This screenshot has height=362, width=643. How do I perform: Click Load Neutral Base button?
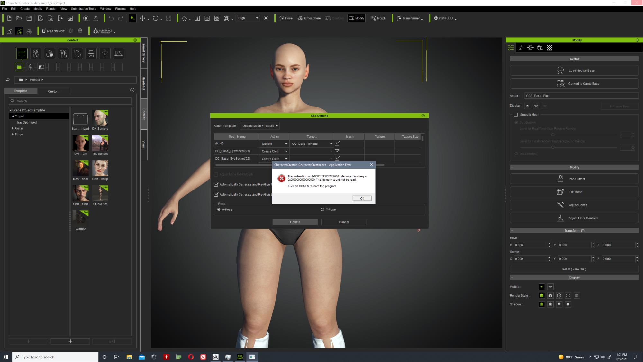[x=574, y=70]
